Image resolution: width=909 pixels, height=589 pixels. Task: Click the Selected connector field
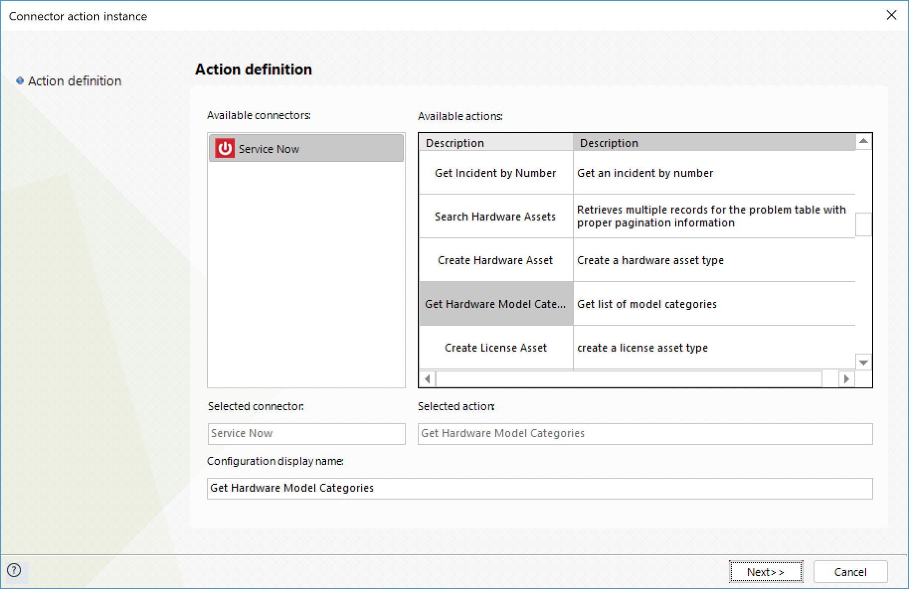(306, 434)
